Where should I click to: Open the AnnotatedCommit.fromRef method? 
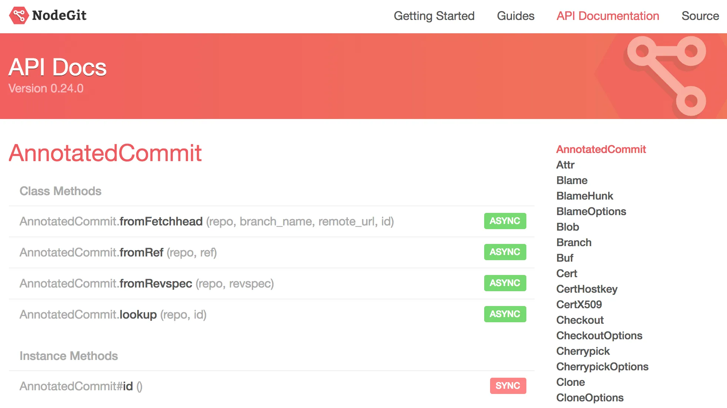click(x=118, y=252)
